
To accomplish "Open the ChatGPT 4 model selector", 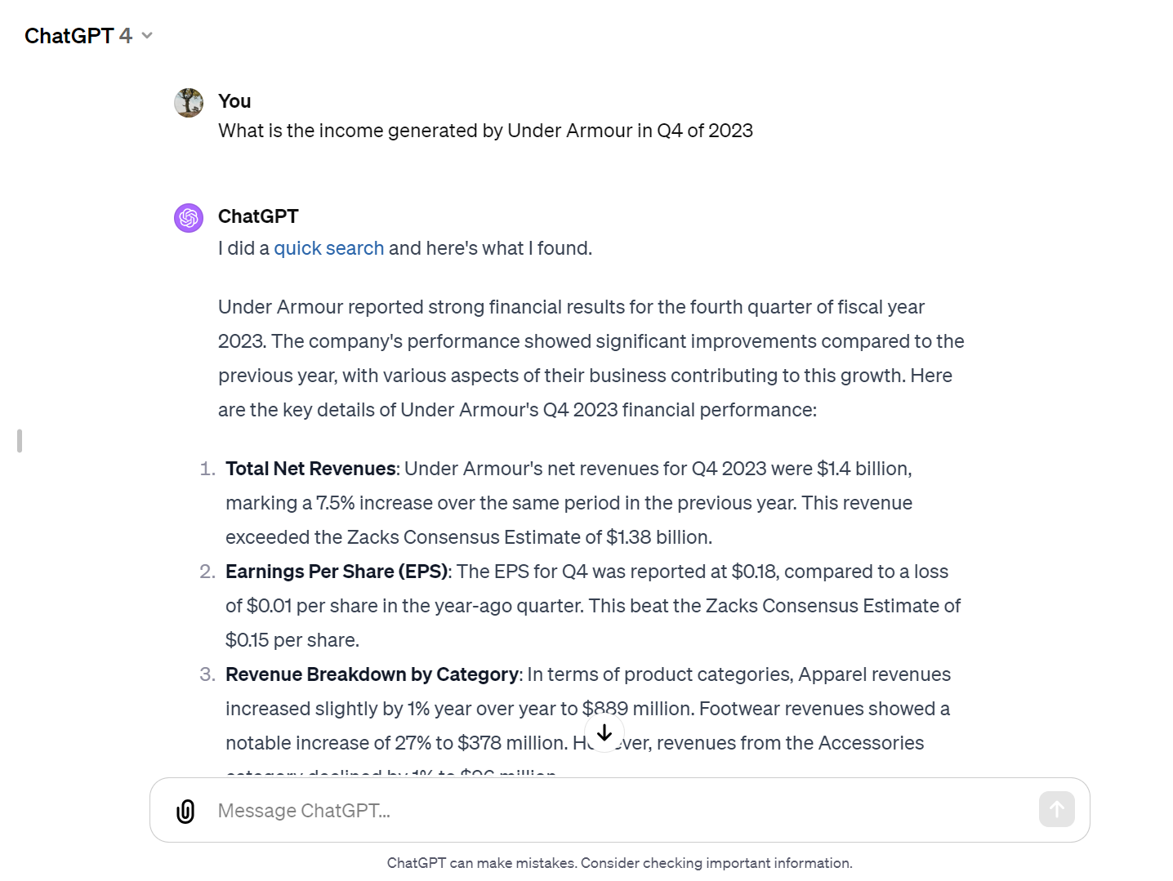I will click(79, 36).
